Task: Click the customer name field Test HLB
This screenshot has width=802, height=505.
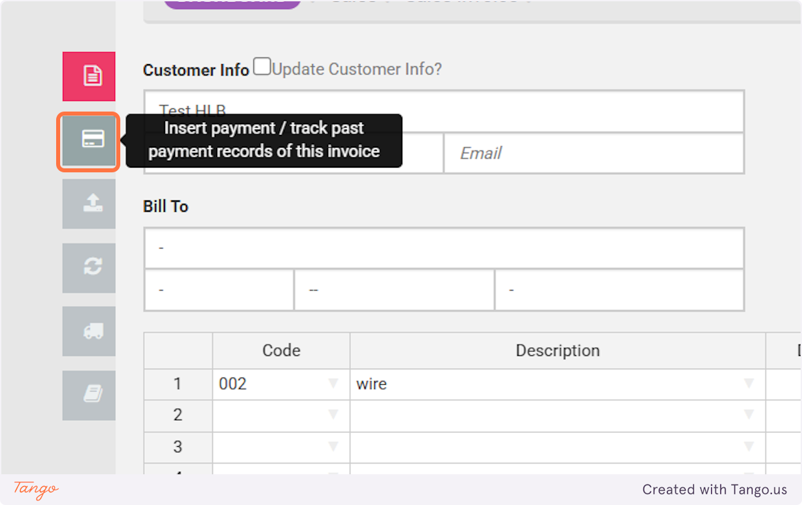Action: pyautogui.click(x=444, y=111)
